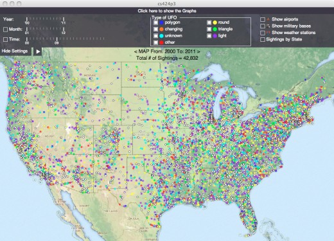The image size is (334, 241).
Task: Enable the Show airports checkbox
Action: pos(263,19)
